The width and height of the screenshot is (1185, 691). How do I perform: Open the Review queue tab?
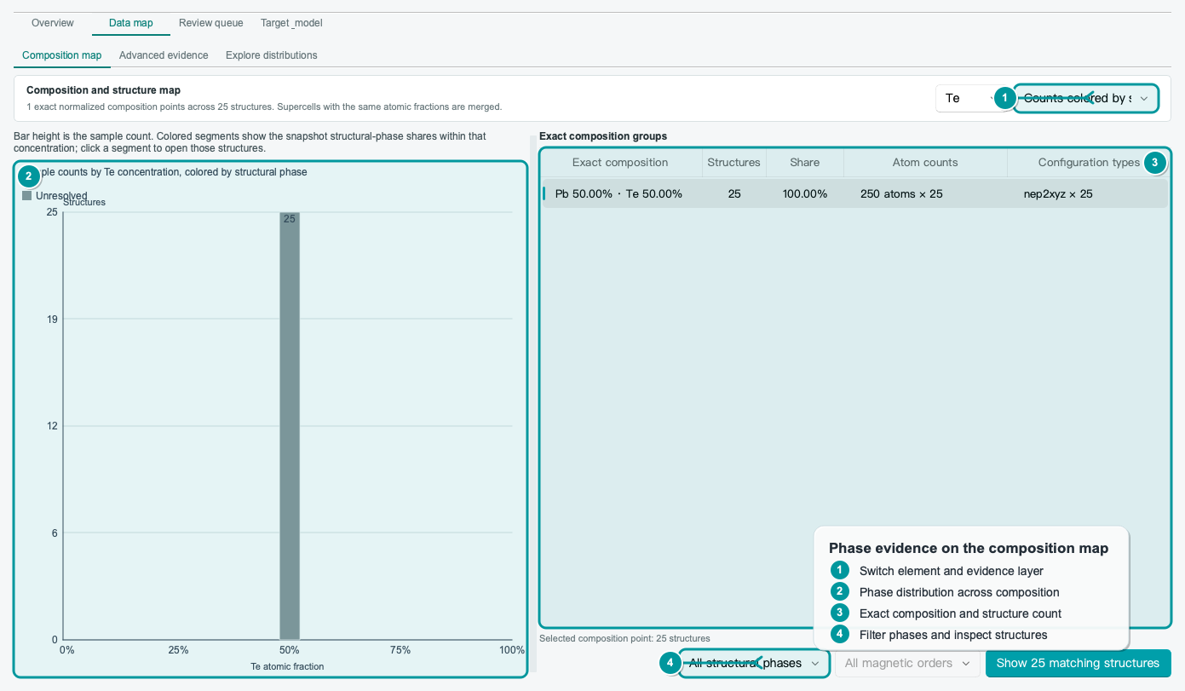tap(211, 23)
